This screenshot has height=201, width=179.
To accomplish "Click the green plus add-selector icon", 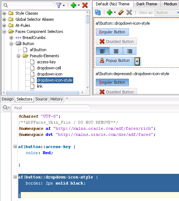I will coord(74,5).
